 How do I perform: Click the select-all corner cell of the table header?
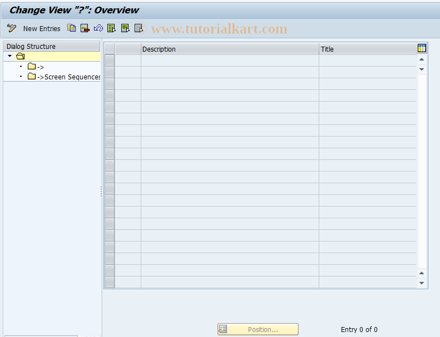point(110,49)
